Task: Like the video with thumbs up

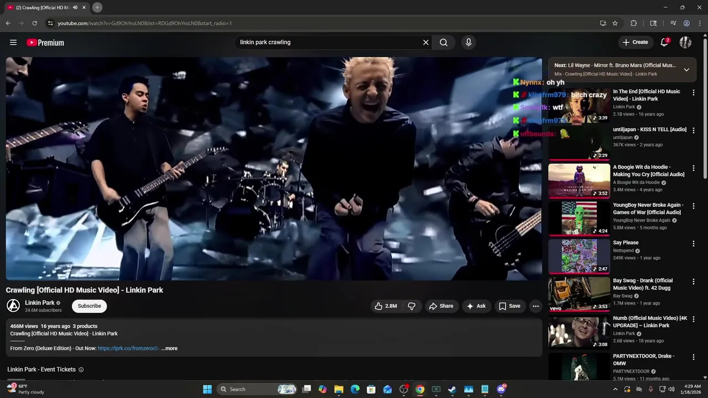Action: [x=386, y=306]
